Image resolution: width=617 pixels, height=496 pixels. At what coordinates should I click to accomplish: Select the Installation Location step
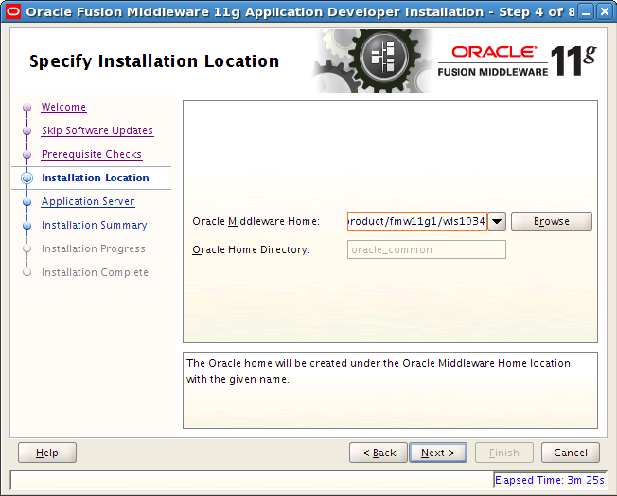pyautogui.click(x=96, y=178)
